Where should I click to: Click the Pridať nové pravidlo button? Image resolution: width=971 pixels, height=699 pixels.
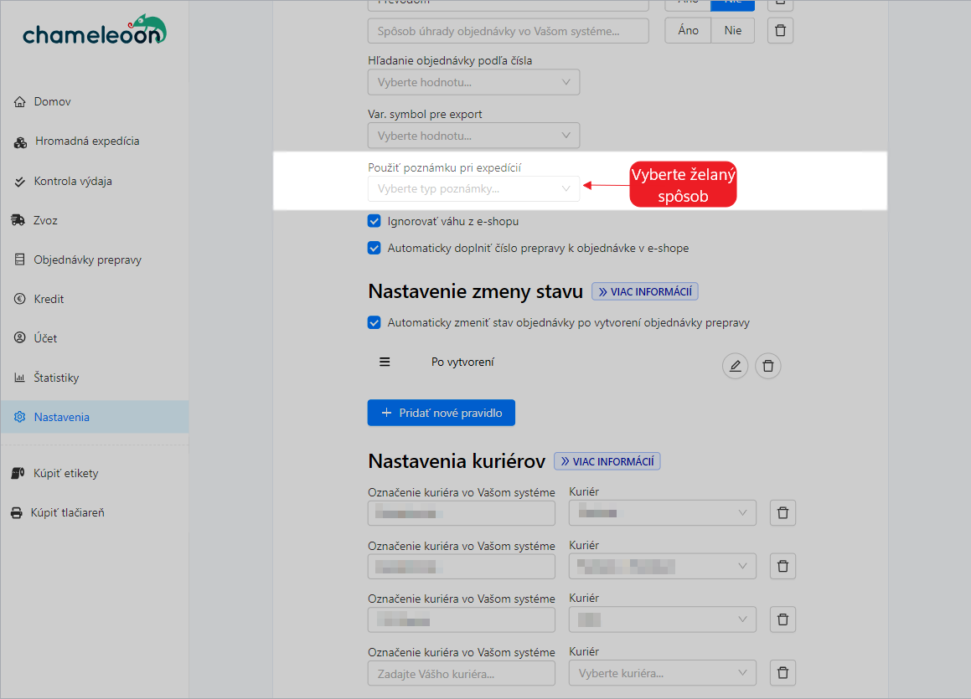(x=441, y=413)
